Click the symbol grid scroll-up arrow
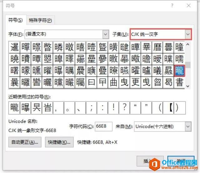The height and width of the screenshot is (173, 200). pyautogui.click(x=187, y=44)
